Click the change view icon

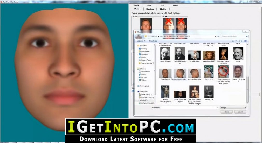point(233,41)
